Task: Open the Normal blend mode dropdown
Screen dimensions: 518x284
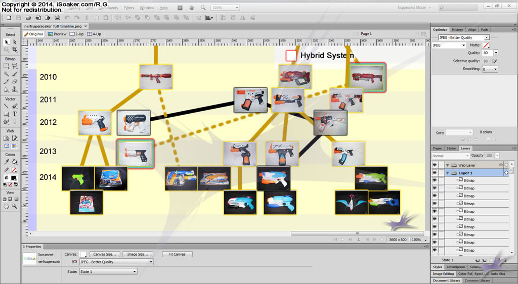Action: (x=450, y=156)
